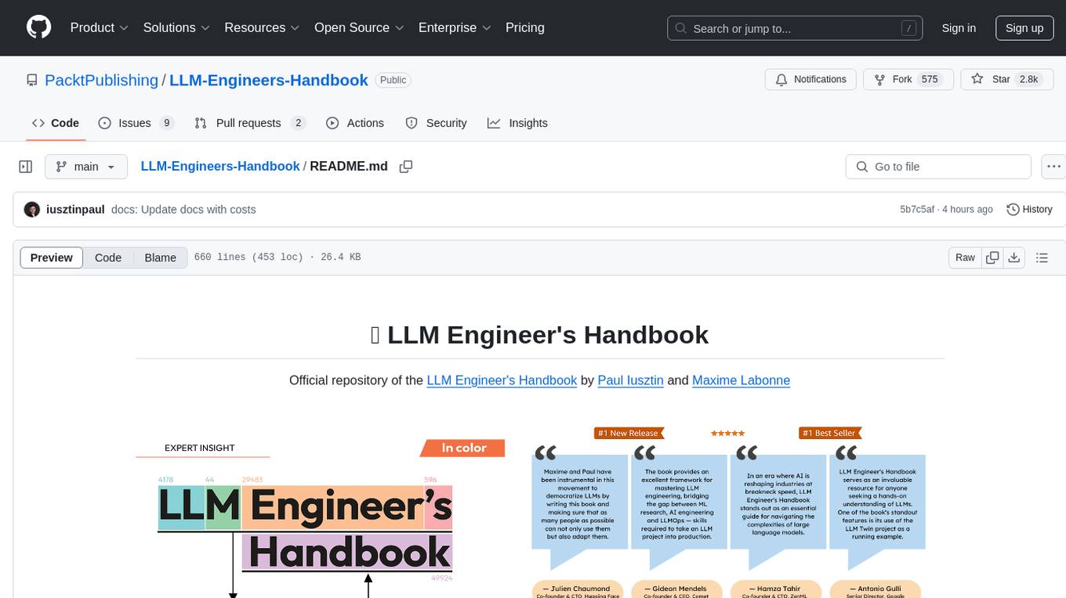This screenshot has height=598, width=1066.
Task: Select the Code view toggle
Action: [x=108, y=258]
